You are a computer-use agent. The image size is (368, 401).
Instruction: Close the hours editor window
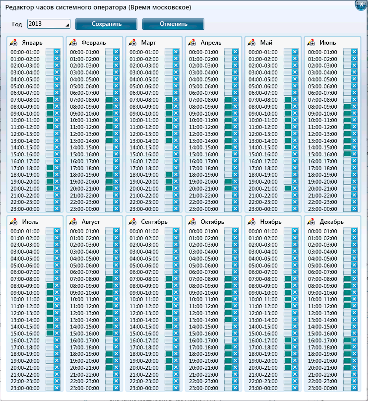[x=361, y=4]
